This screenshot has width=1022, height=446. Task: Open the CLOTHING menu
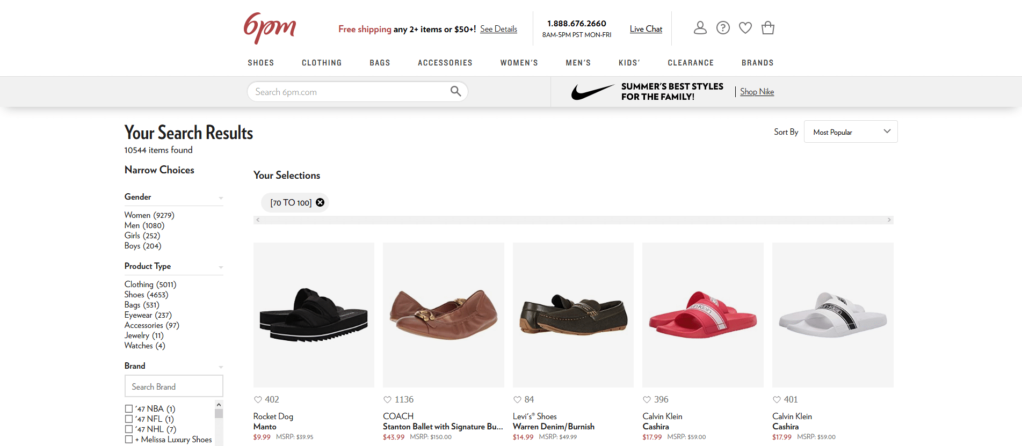point(322,63)
